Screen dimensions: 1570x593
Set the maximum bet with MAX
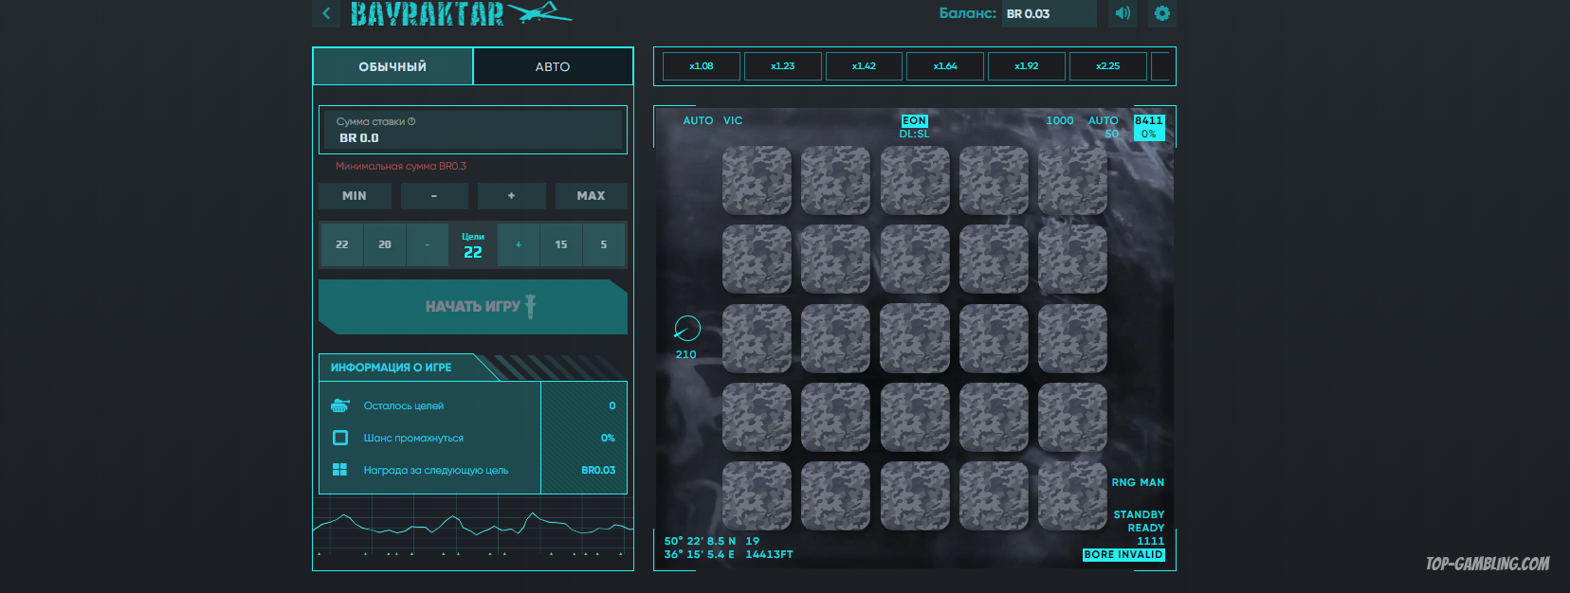pyautogui.click(x=591, y=196)
